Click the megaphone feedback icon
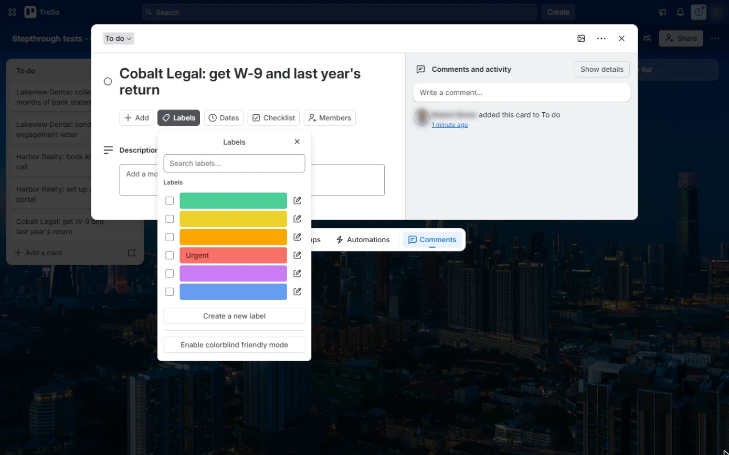 662,12
